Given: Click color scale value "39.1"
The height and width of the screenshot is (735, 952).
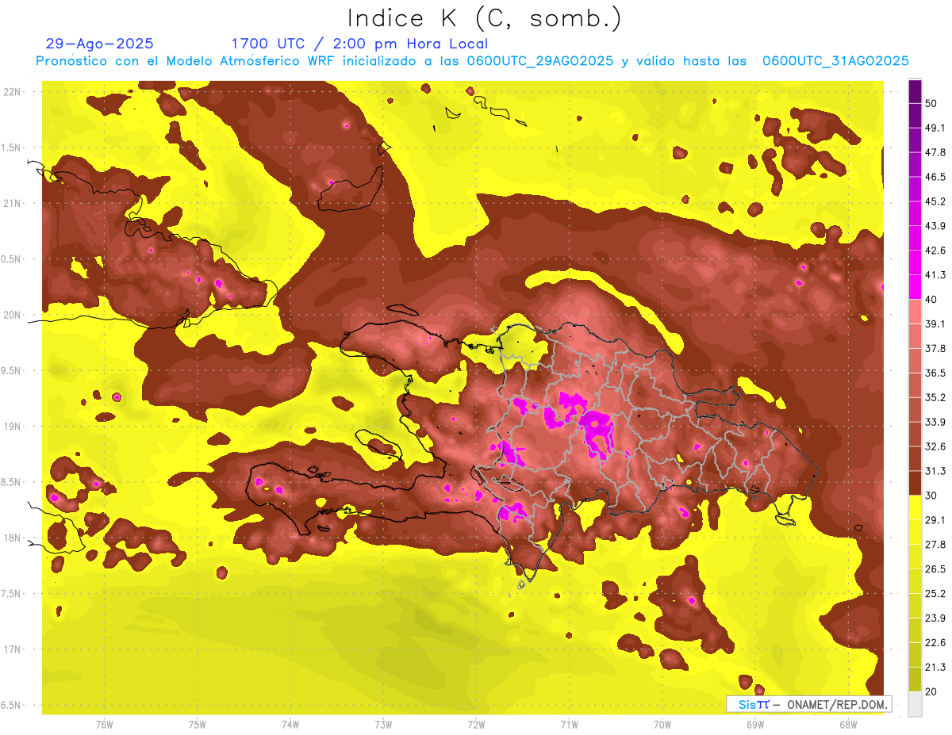Looking at the screenshot, I should tap(935, 324).
